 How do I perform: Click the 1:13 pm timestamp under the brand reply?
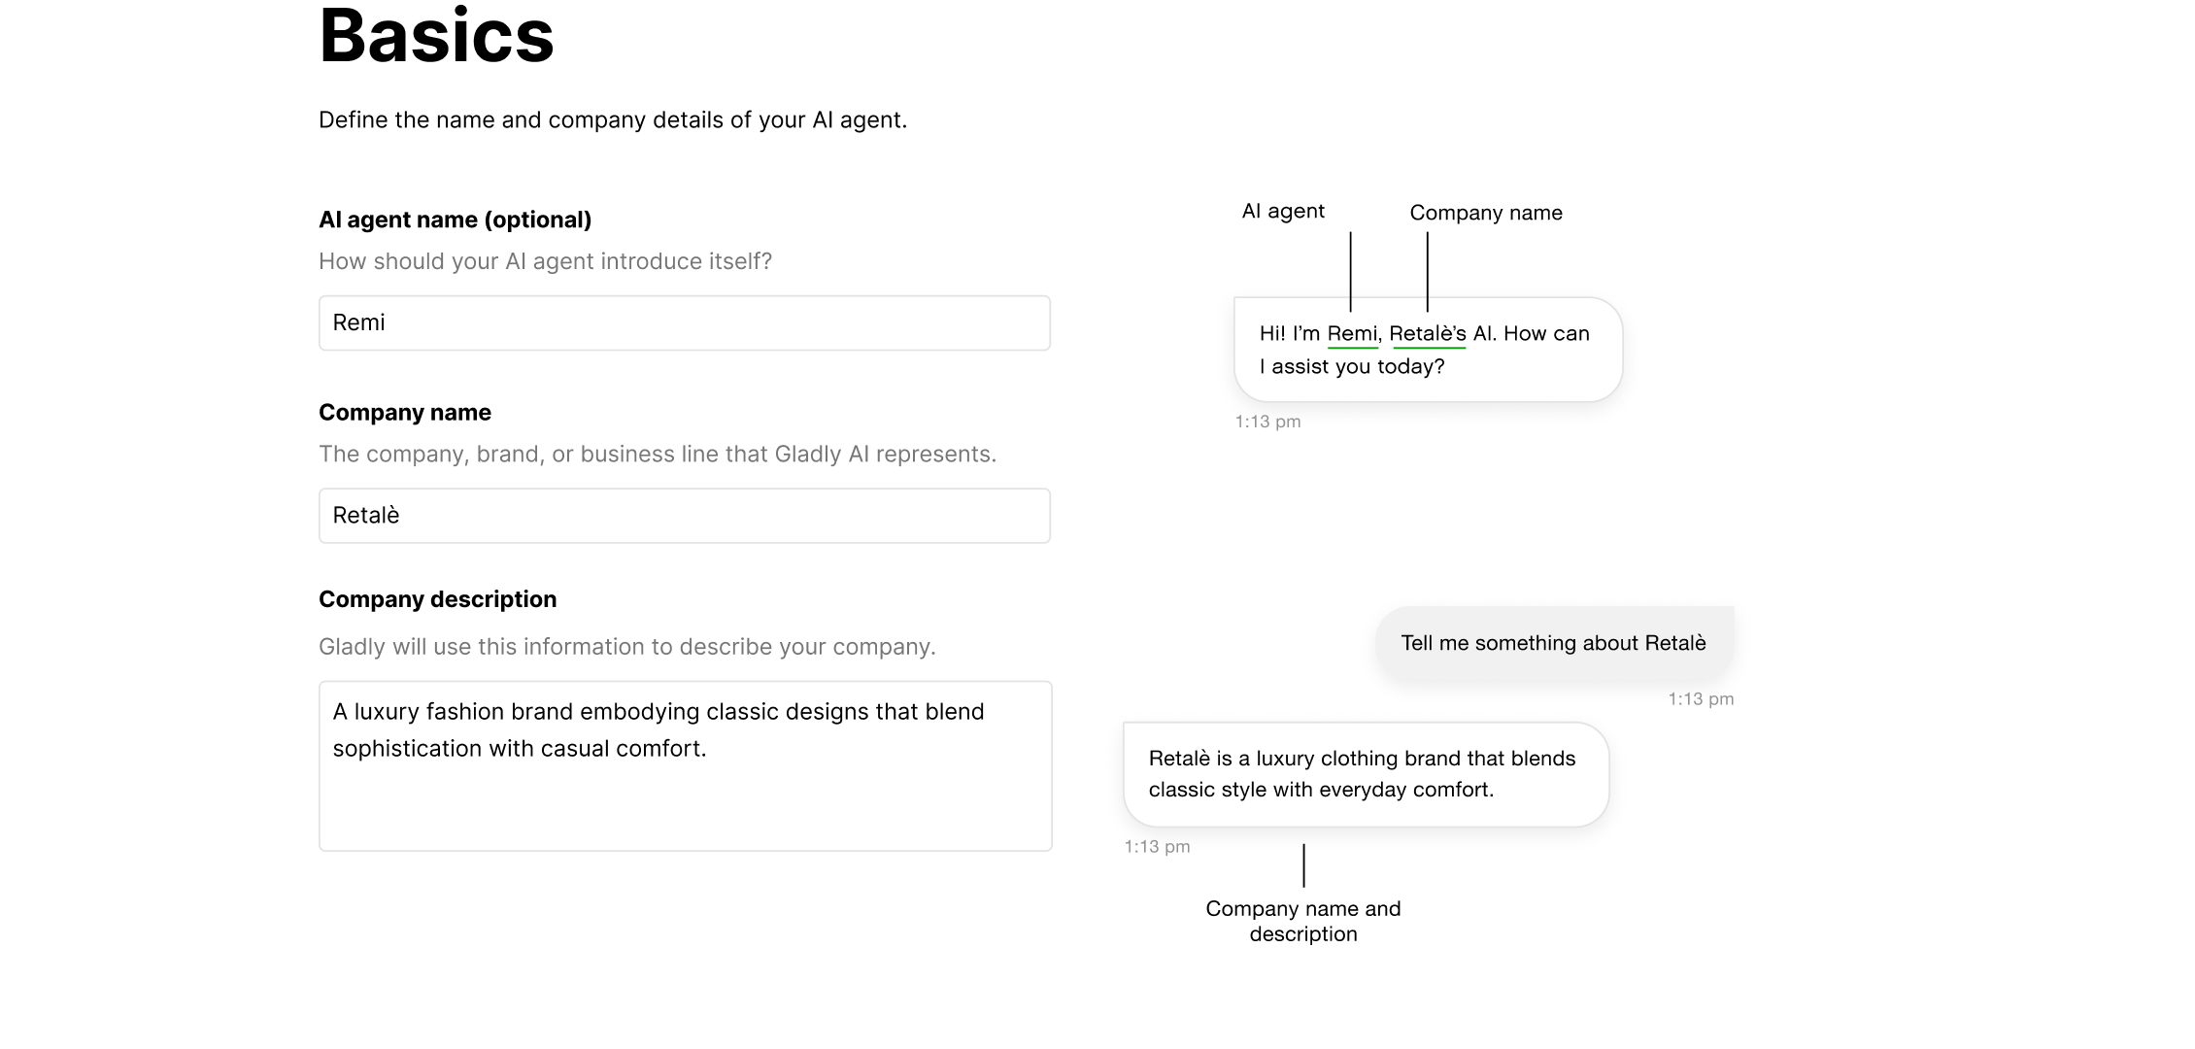(x=1156, y=845)
